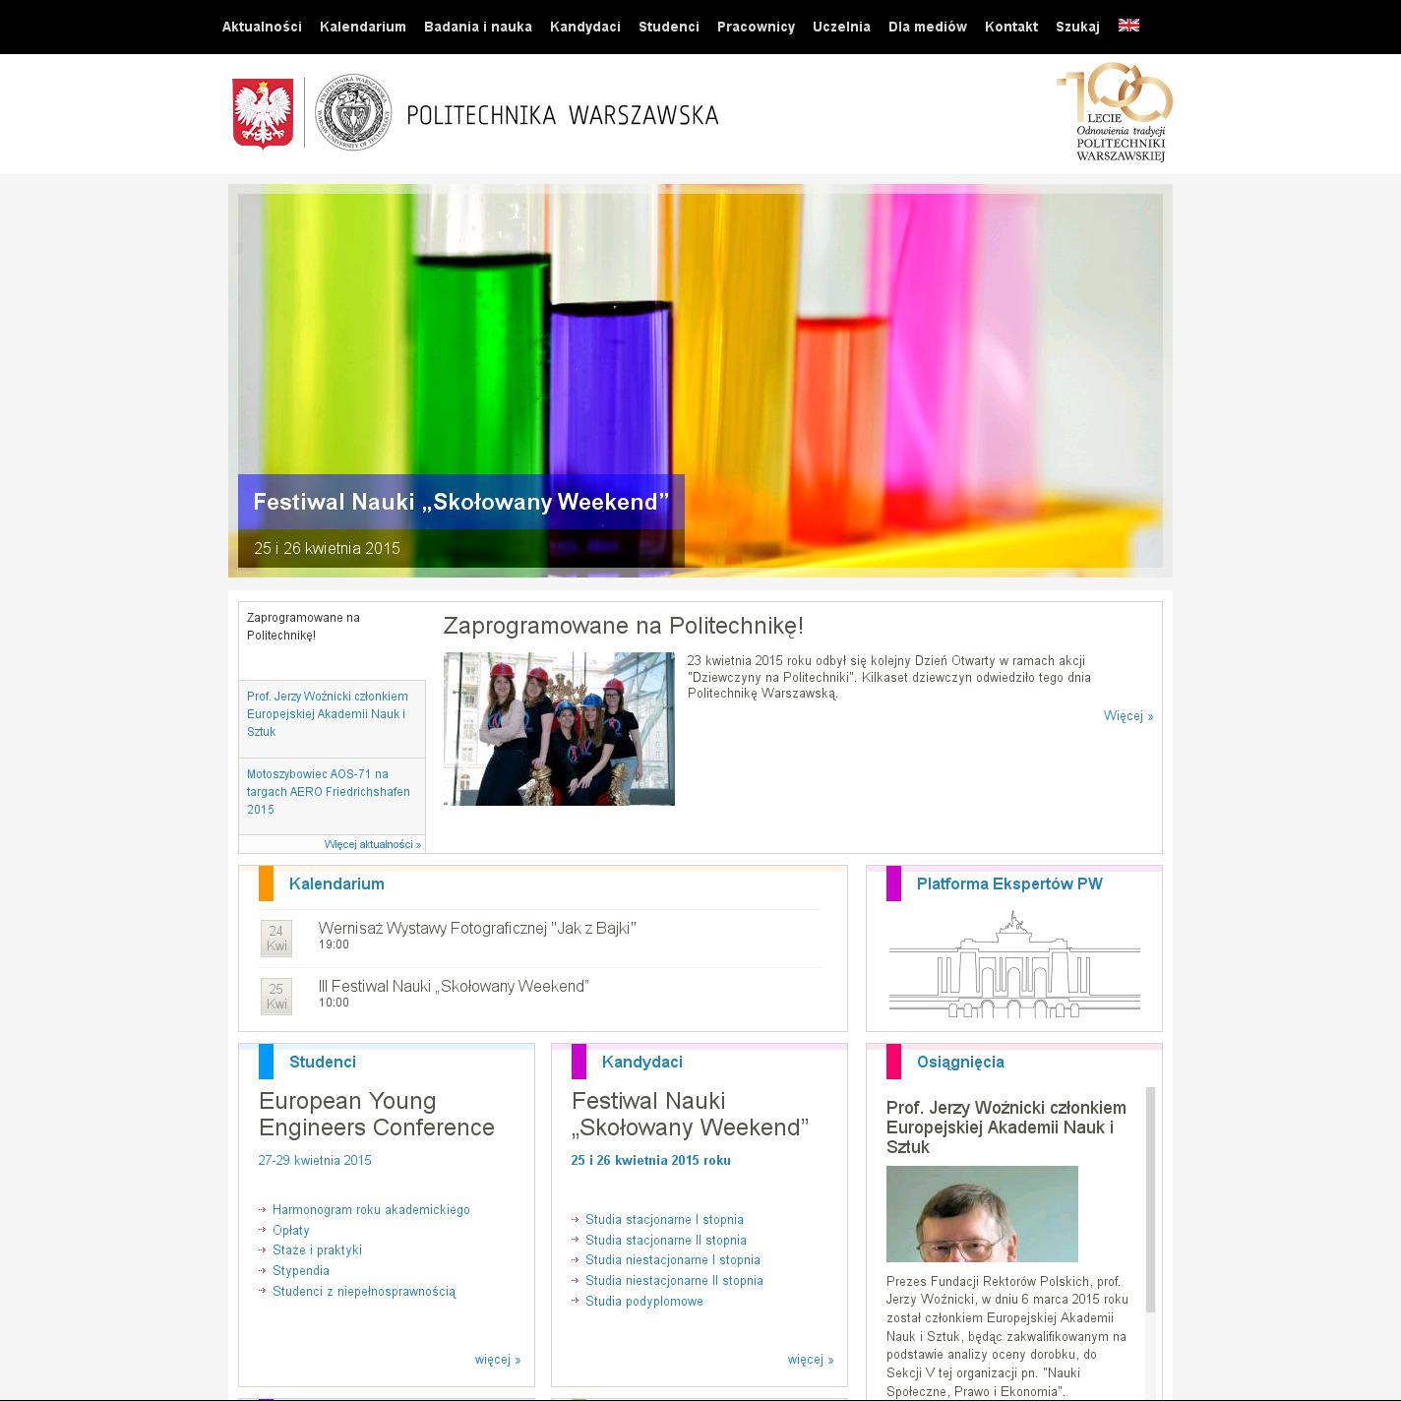Viewport: 1401px width, 1401px height.
Task: Go to the Kandydaci menu item
Action: coord(585,27)
